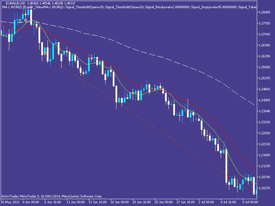Click the Signal_PriceLevel=2.00000000 parameter text

(x=167, y=7)
